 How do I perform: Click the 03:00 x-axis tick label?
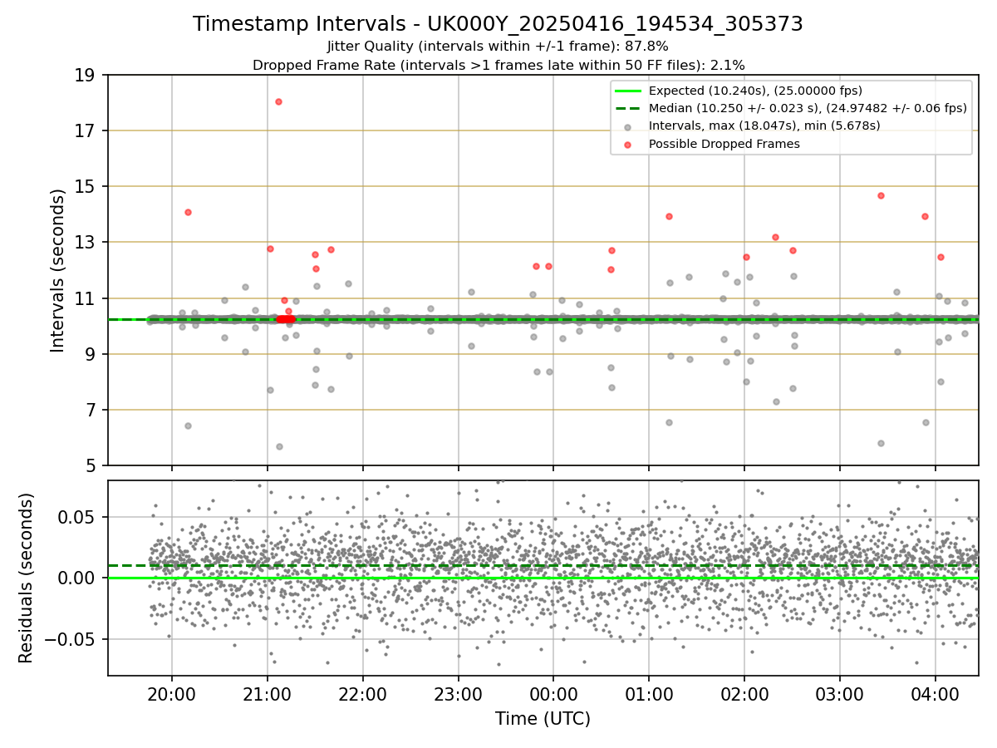point(840,694)
